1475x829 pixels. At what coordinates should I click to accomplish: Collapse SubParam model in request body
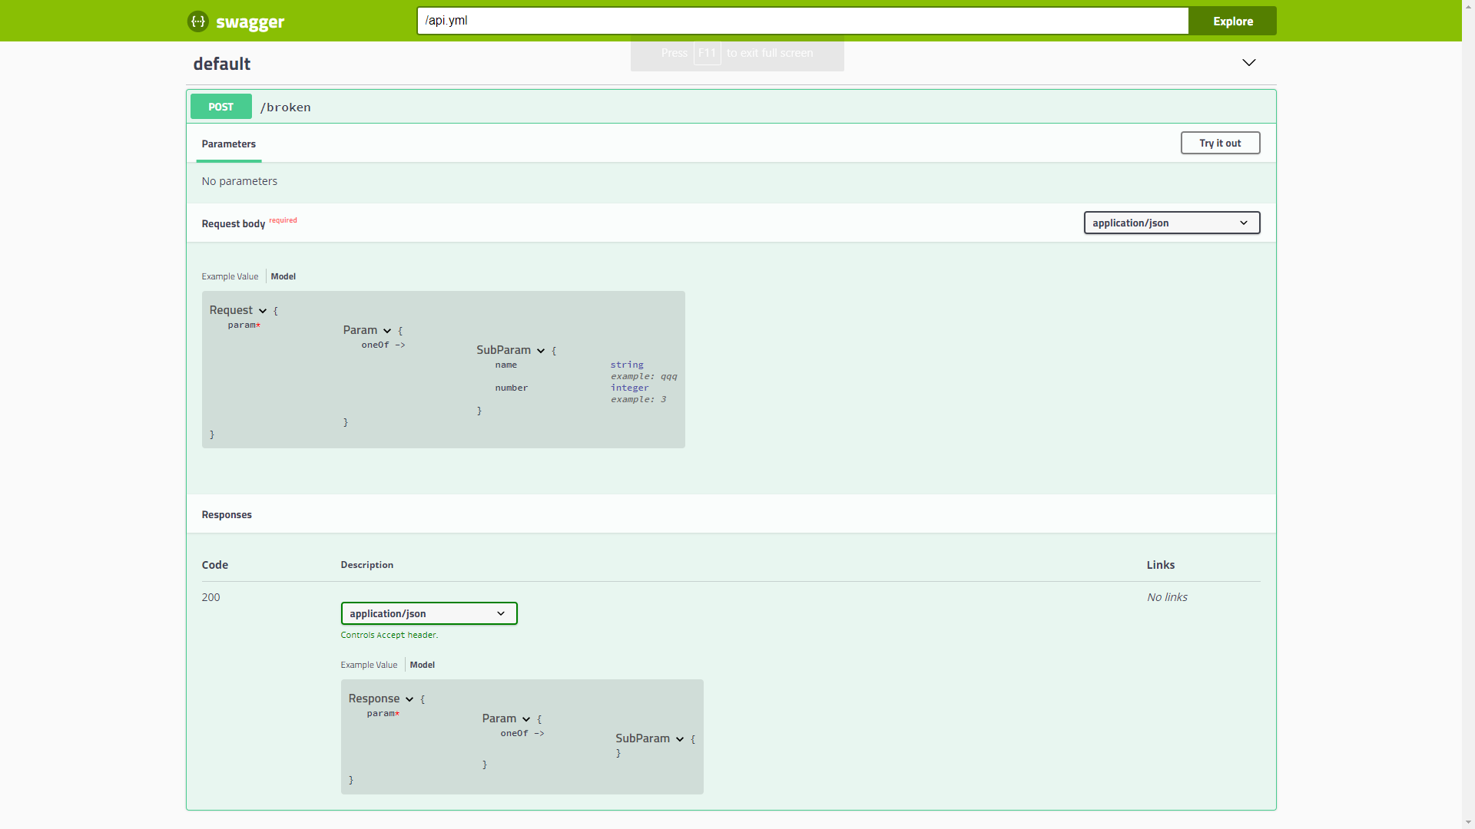coord(541,351)
